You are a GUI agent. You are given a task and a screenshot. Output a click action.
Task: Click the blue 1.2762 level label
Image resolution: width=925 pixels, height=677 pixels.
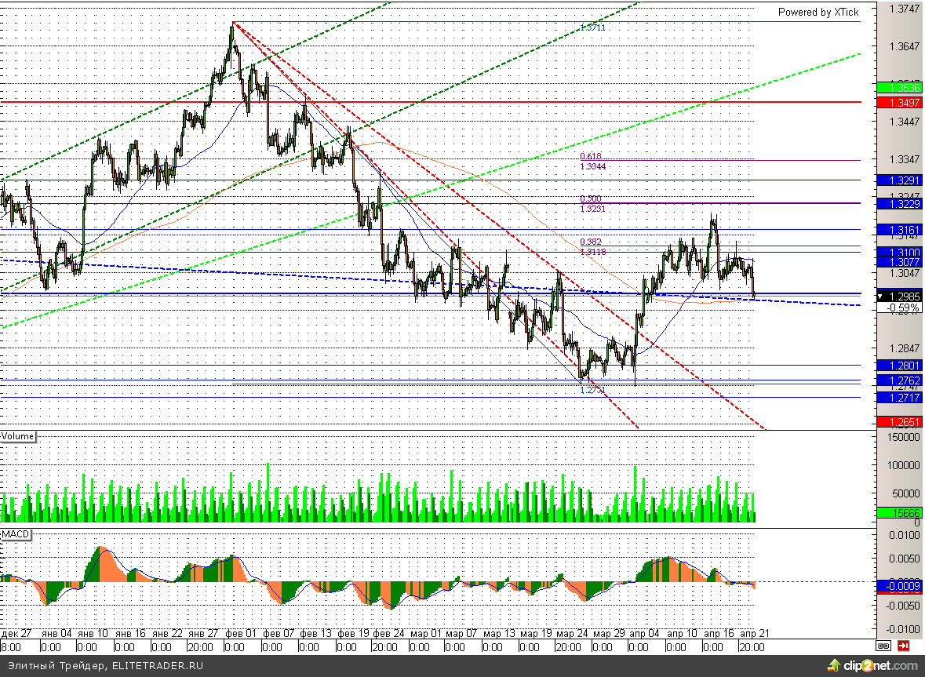(900, 381)
